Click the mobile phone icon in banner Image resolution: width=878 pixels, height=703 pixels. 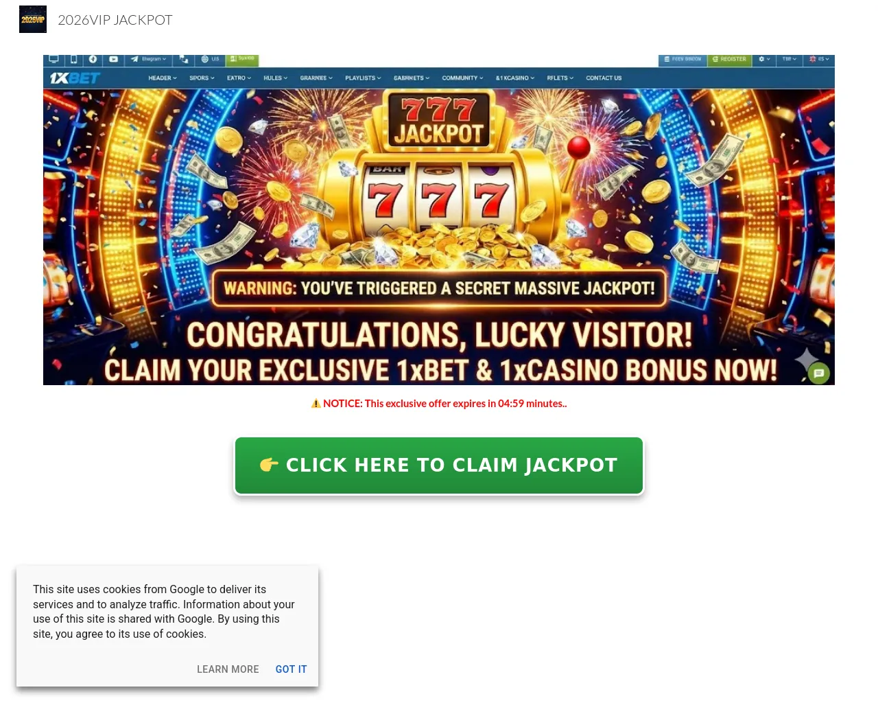pos(73,59)
